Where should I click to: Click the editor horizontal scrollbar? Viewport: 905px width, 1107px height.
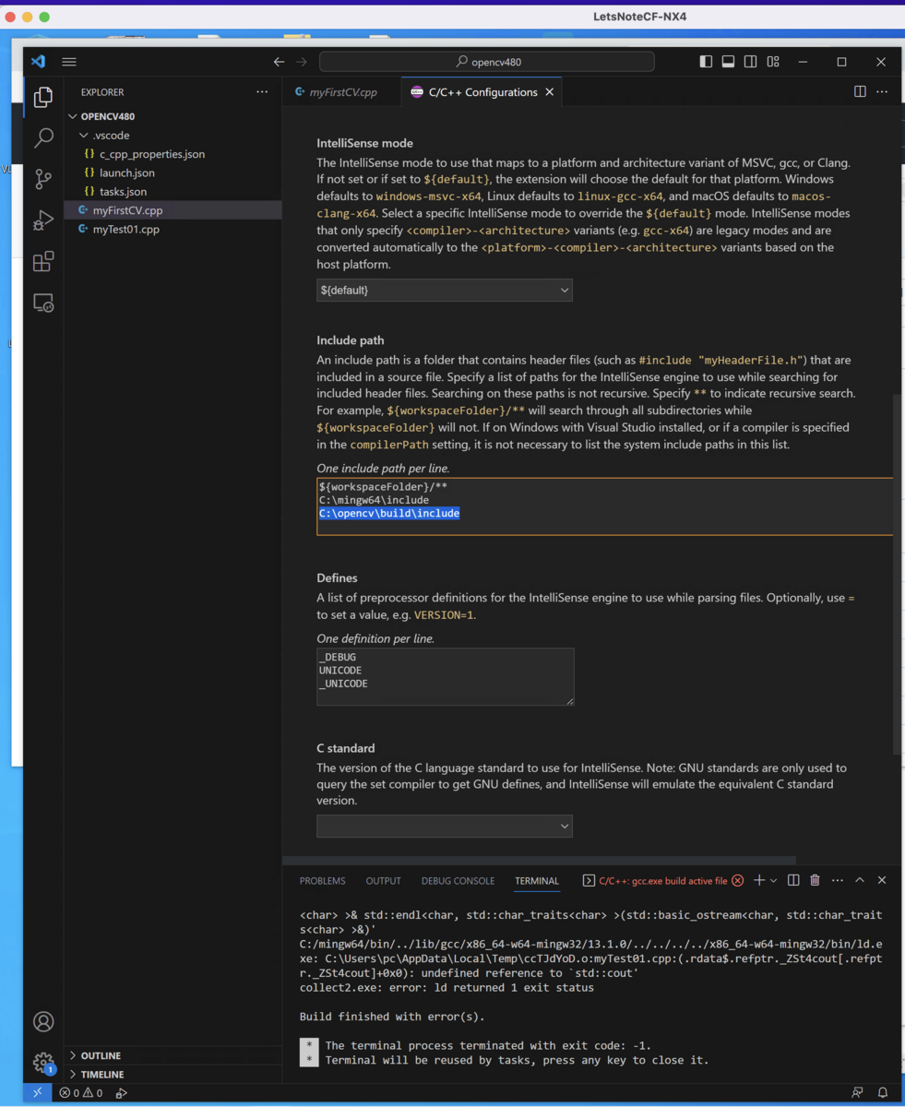[x=540, y=860]
